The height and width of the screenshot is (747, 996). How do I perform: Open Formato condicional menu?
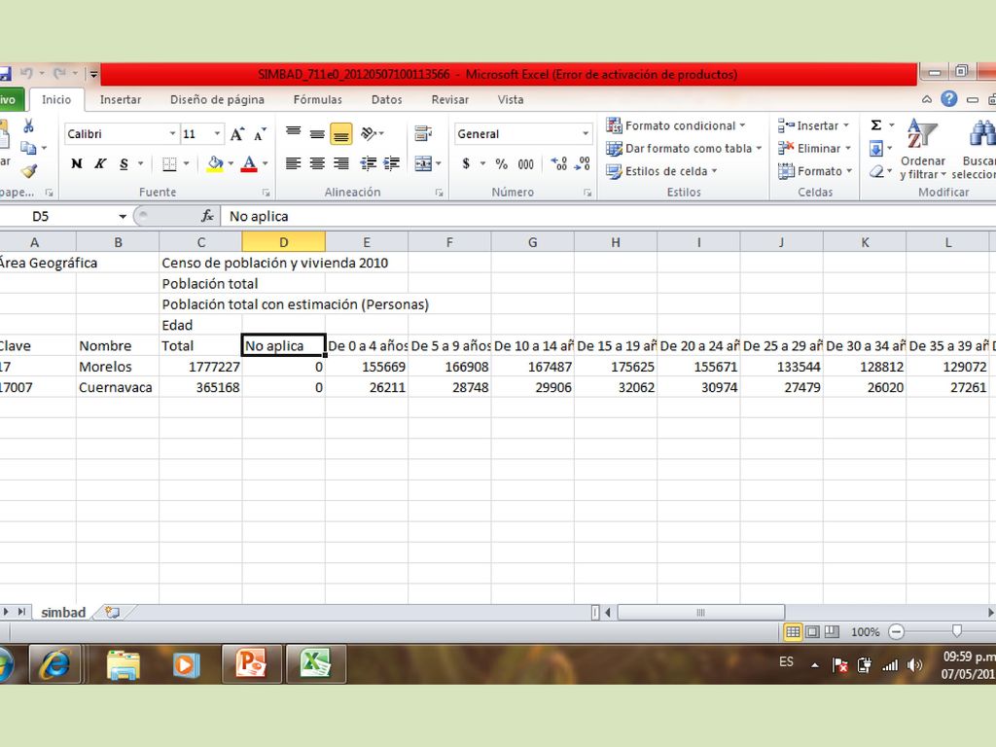tap(675, 125)
